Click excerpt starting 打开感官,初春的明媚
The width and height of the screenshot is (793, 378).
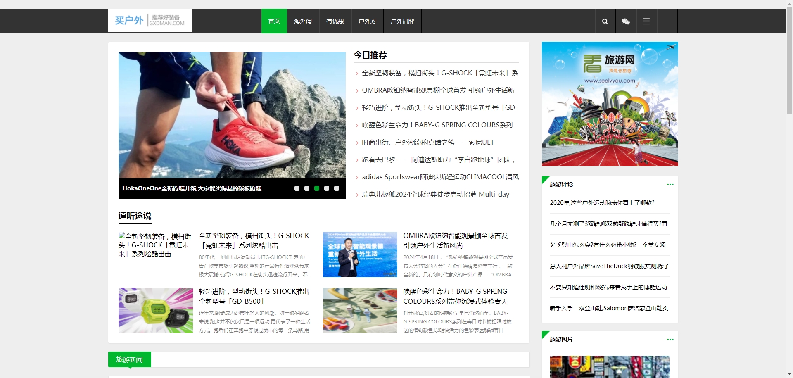(x=457, y=321)
